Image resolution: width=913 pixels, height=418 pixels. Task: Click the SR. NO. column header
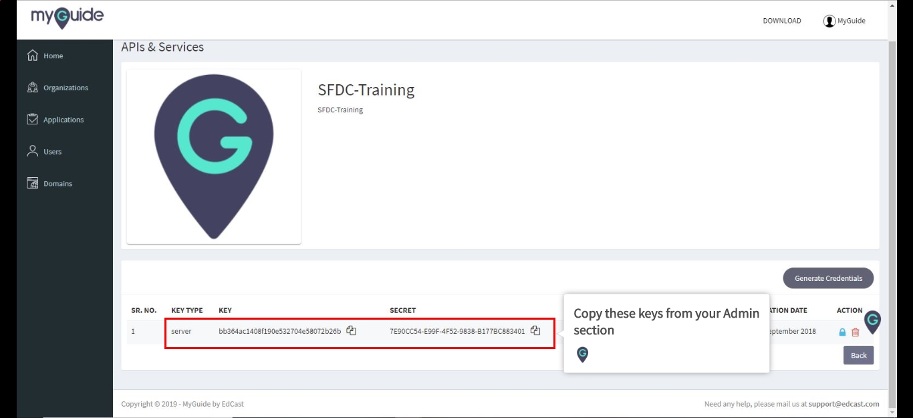[x=144, y=310]
